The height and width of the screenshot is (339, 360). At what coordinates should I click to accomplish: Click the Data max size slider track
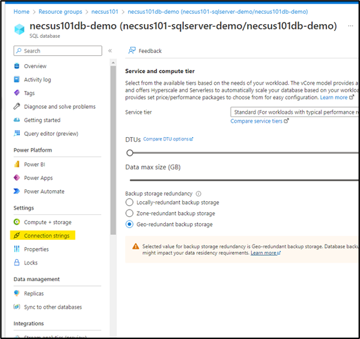(244, 181)
